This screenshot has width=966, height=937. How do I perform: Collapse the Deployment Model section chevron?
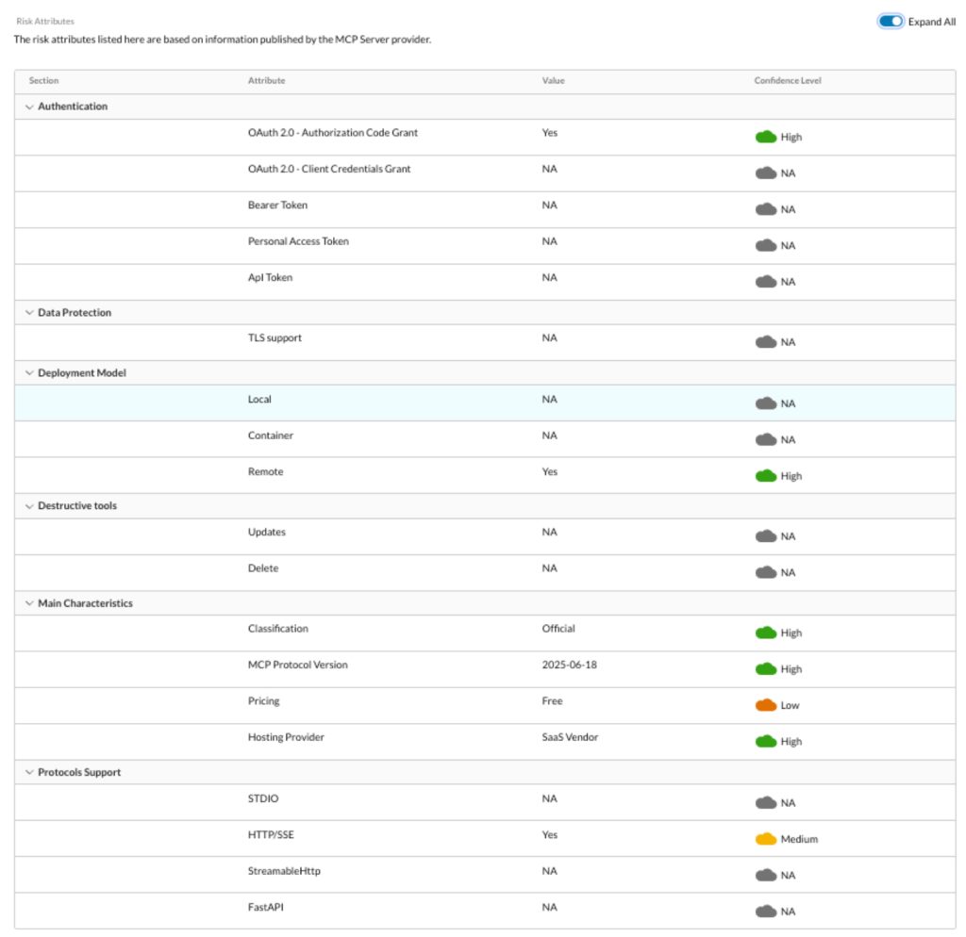point(29,373)
